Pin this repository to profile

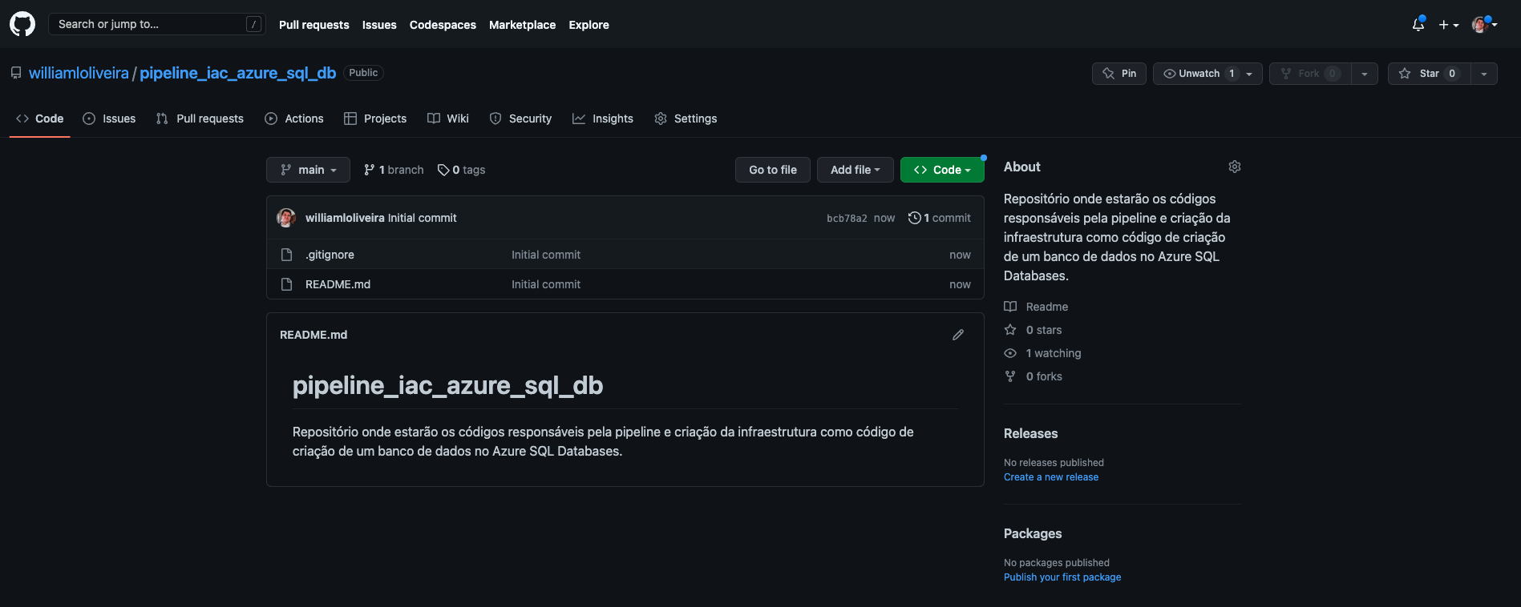1119,74
